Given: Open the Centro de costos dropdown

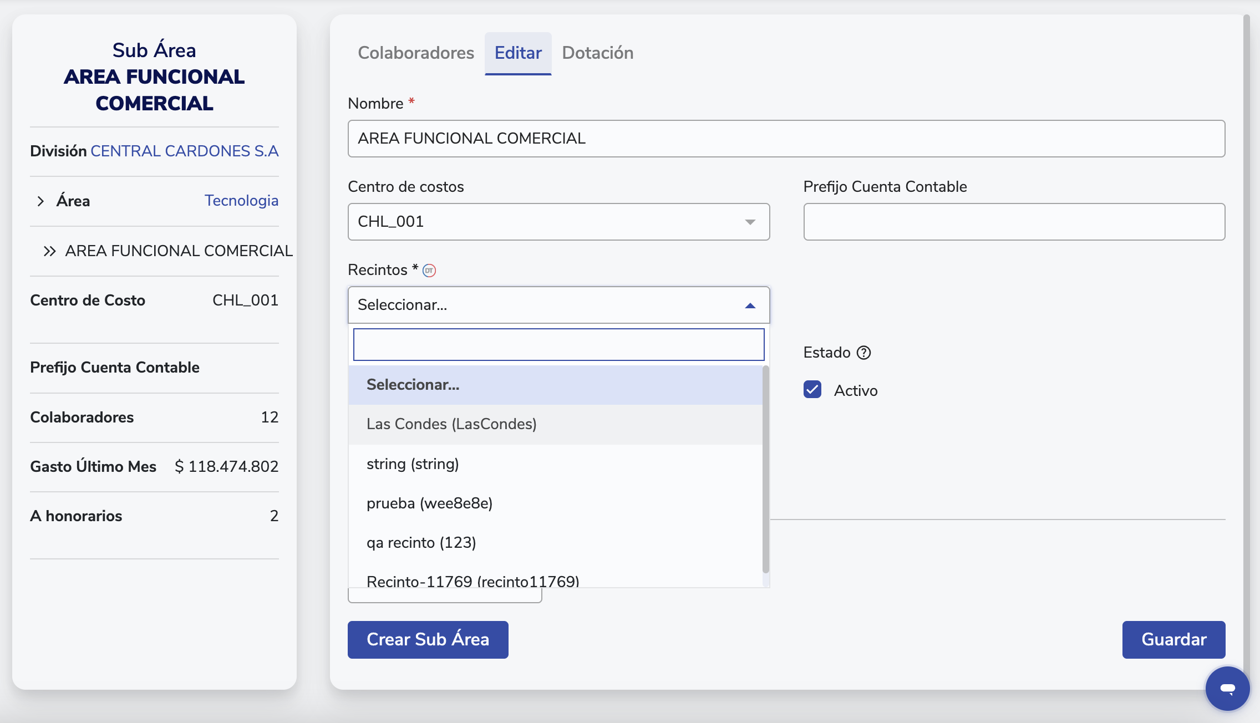Looking at the screenshot, I should coord(558,222).
